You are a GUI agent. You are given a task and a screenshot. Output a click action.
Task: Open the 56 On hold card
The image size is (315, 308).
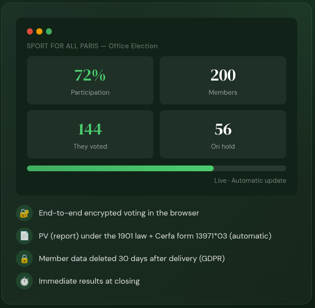click(x=223, y=134)
